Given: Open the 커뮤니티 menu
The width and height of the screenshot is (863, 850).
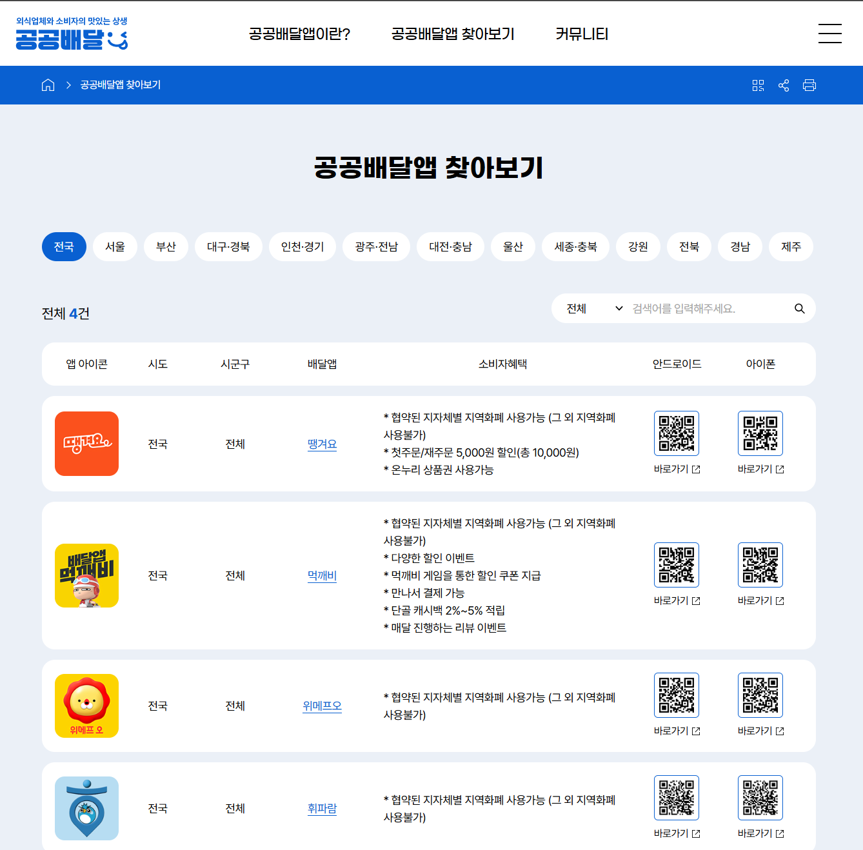Looking at the screenshot, I should (x=581, y=34).
